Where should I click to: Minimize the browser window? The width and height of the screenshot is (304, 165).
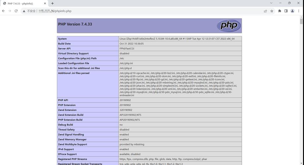(x=280, y=3)
